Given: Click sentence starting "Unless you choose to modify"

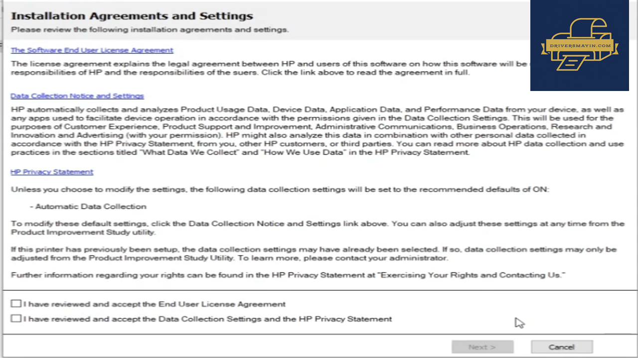Looking at the screenshot, I should point(280,190).
